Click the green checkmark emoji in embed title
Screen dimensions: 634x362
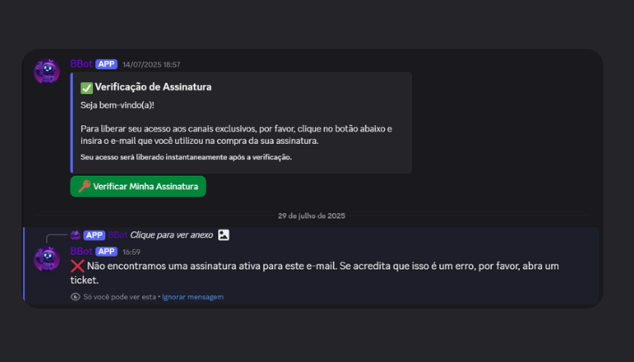(x=87, y=88)
